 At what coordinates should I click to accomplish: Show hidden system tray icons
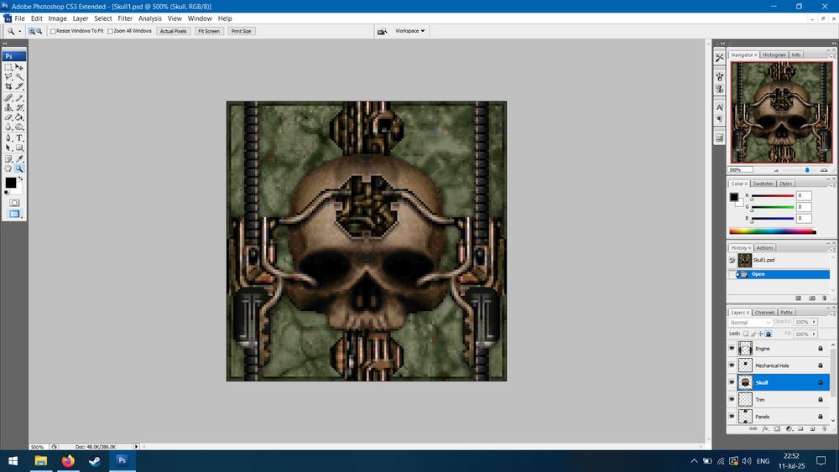point(694,461)
